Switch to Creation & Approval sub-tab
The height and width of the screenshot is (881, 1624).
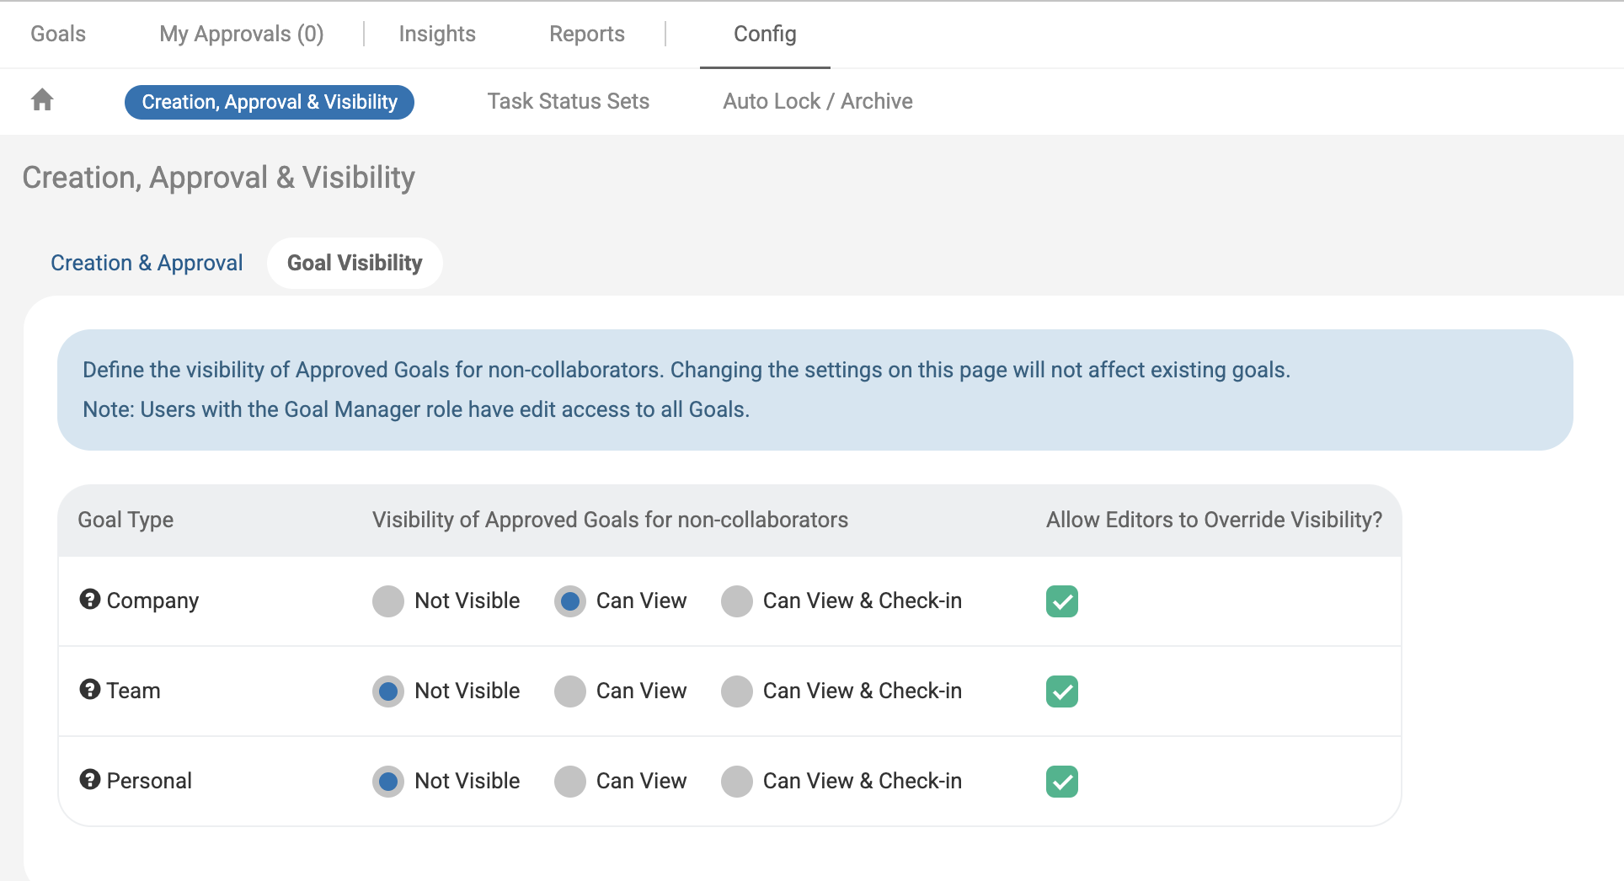147,263
